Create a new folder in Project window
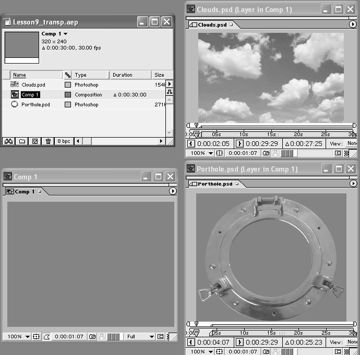 click(x=22, y=141)
